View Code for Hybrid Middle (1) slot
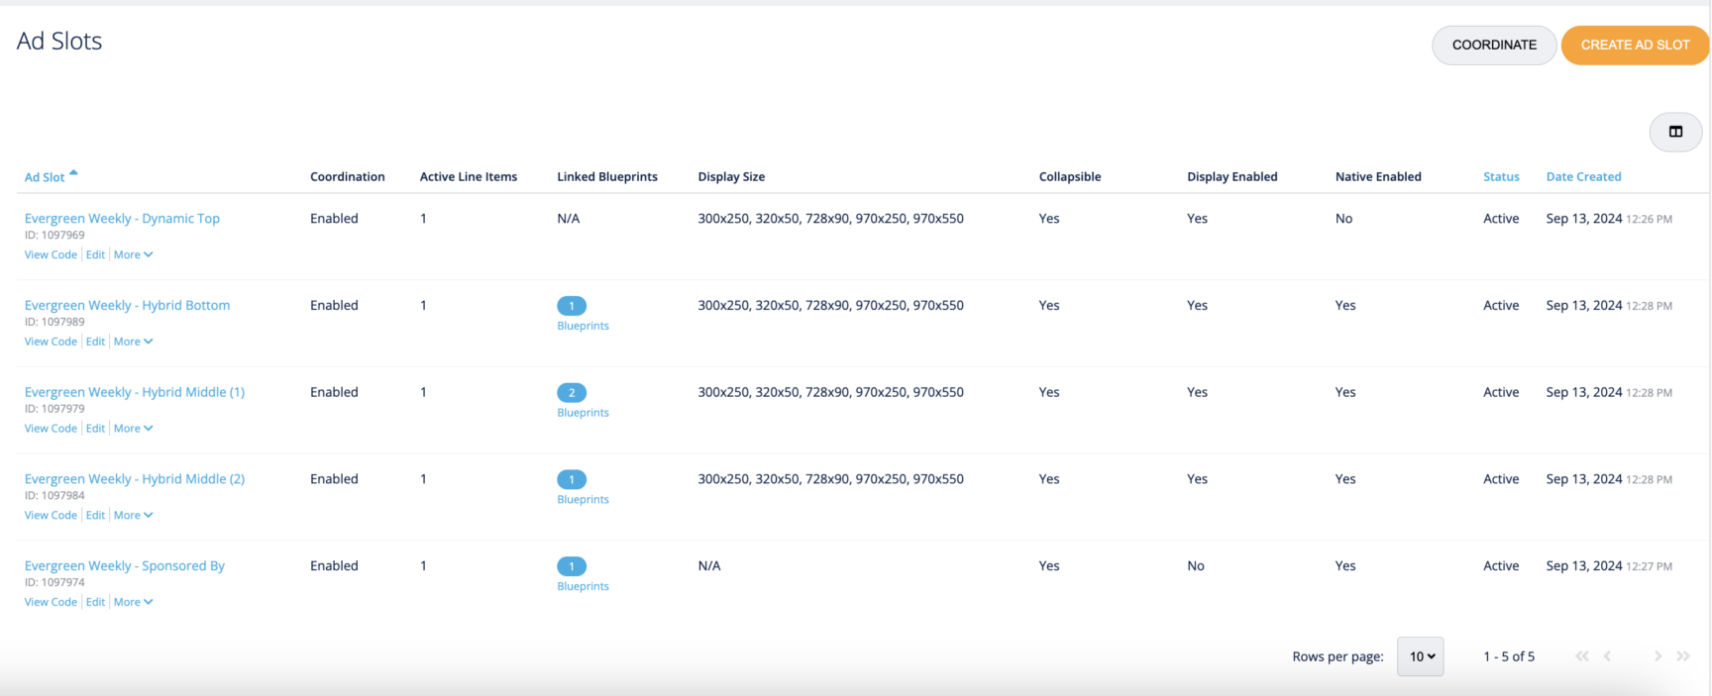Screen dimensions: 1712x696 (51, 429)
